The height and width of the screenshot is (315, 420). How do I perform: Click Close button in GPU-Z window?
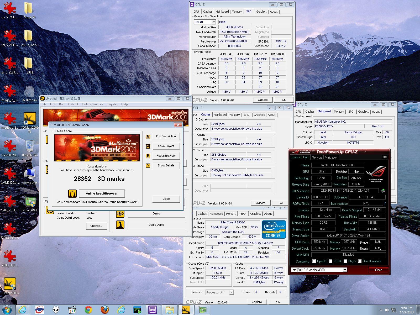(x=378, y=270)
